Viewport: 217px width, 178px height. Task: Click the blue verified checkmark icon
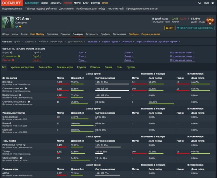tap(17, 27)
